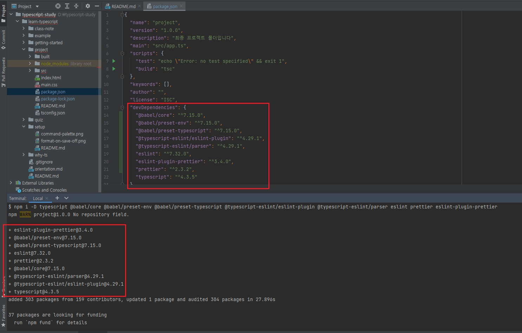The width and height of the screenshot is (522, 333).
Task: Open the Commit tool window from sidebar
Action: point(4,39)
